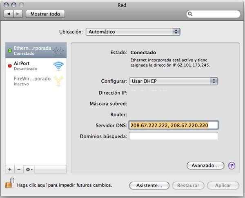Apply changes with Aplicar
This screenshot has height=198, width=245.
[x=223, y=185]
